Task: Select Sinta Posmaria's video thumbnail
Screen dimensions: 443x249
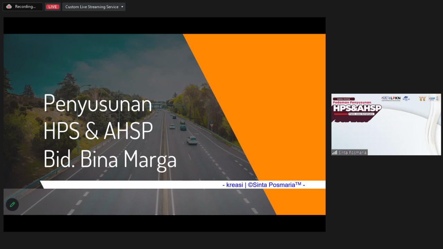Action: 386,124
